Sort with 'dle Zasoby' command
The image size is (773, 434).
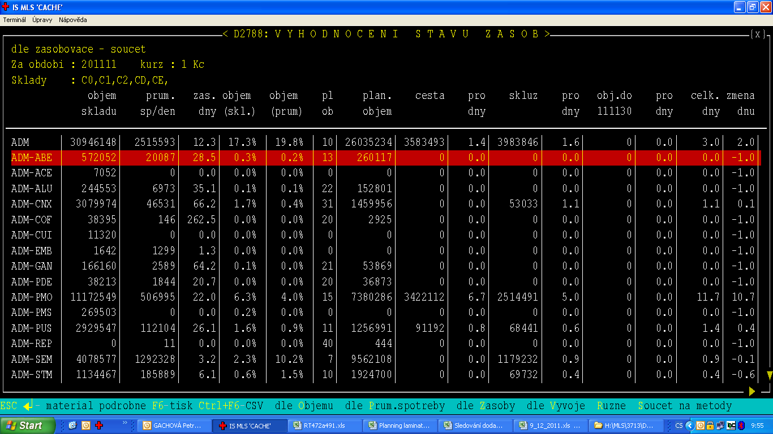click(486, 406)
